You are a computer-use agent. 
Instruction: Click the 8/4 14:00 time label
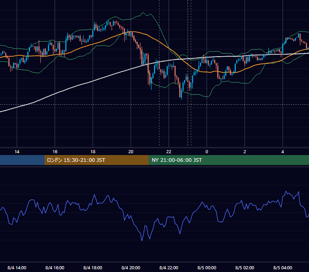click(x=17, y=267)
